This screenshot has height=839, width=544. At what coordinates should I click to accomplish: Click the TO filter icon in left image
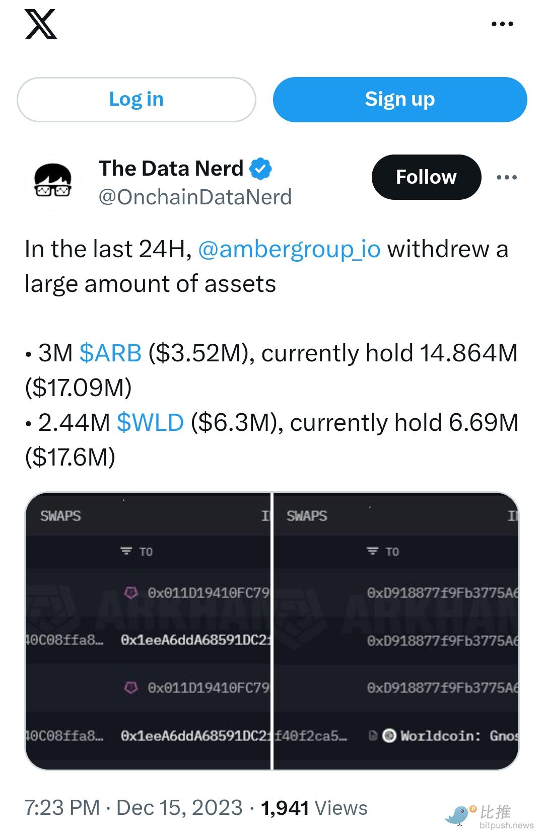tap(126, 551)
